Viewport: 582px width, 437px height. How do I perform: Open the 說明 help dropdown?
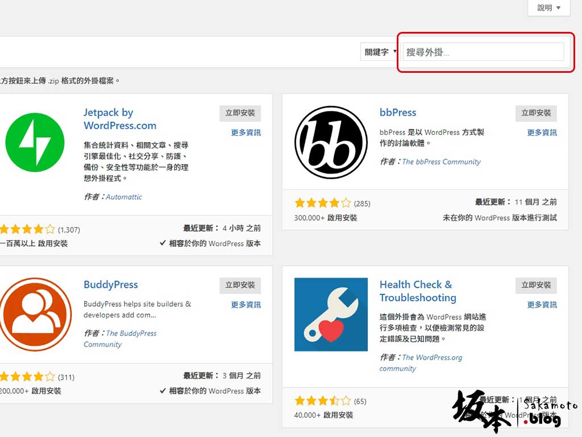point(548,8)
